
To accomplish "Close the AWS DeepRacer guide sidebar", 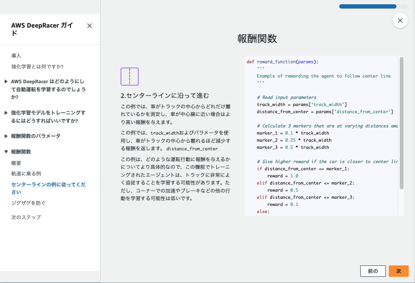I will coord(90,26).
